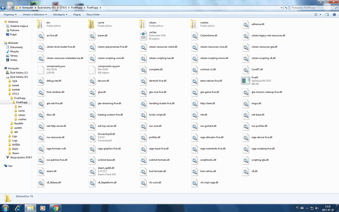This screenshot has width=339, height=212.
Task: Select file gta-core-five.dll
Action: click(x=158, y=92)
